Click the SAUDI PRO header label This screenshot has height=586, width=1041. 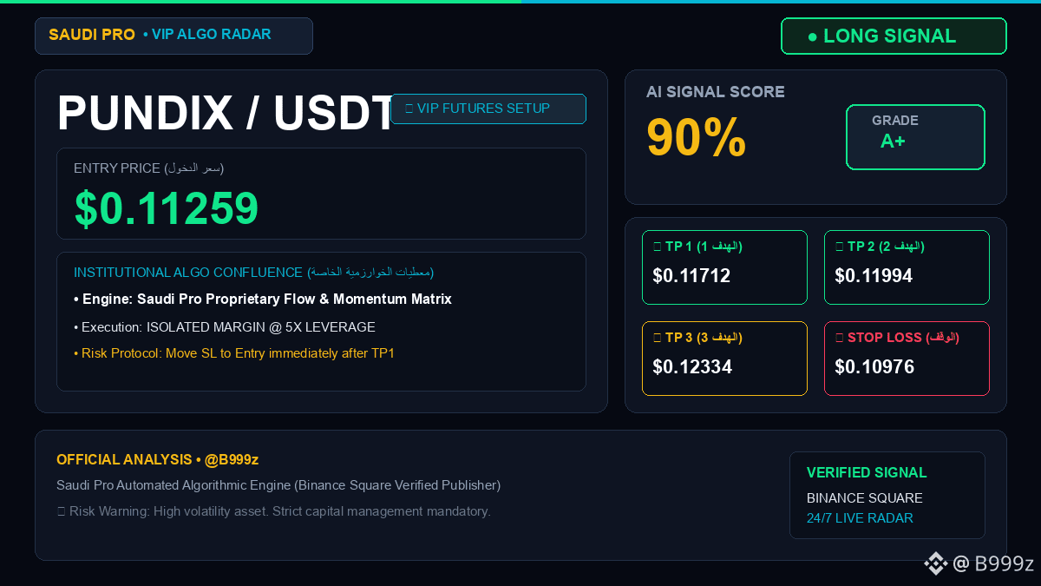[92, 35]
